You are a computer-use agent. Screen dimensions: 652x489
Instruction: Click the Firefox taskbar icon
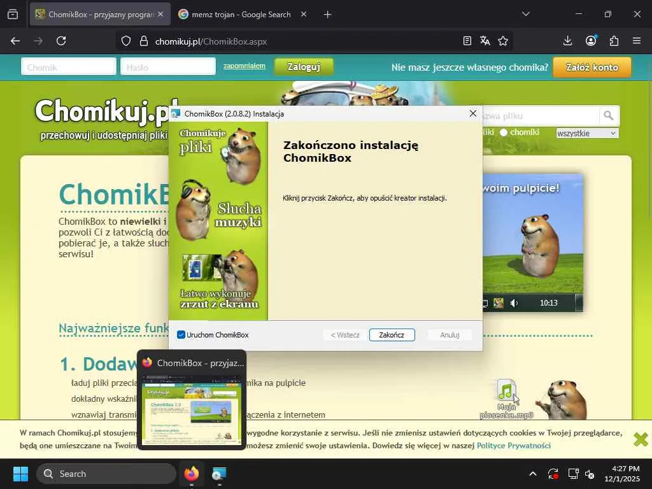[192, 474]
